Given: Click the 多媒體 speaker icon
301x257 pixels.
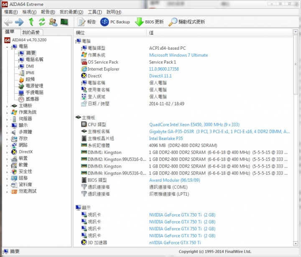Looking at the screenshot, I should pyautogui.click(x=14, y=132).
